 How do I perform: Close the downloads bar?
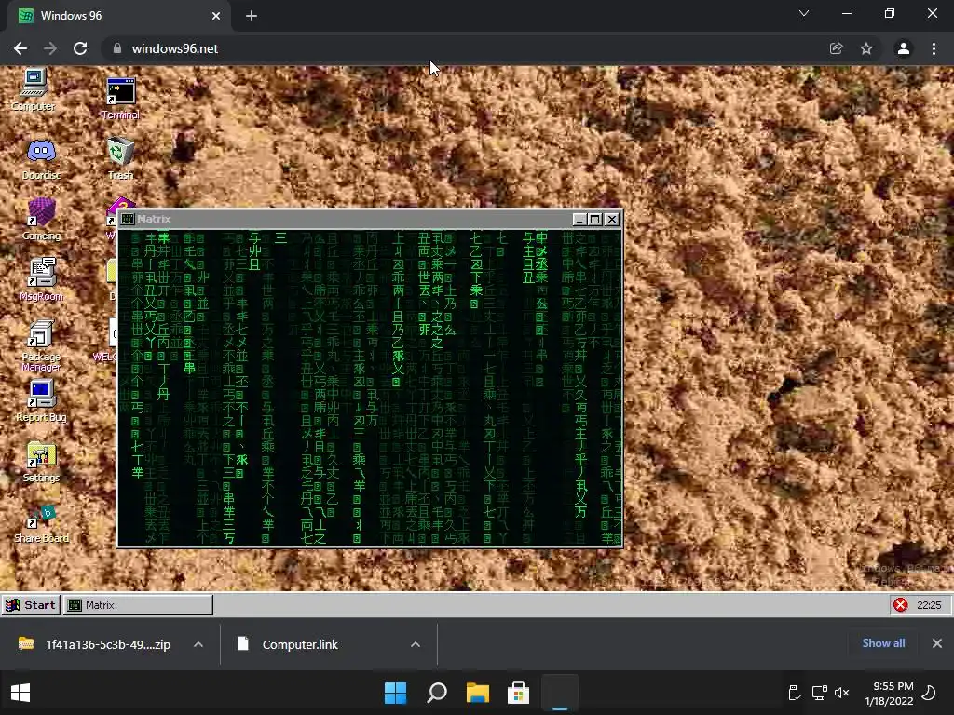937,642
